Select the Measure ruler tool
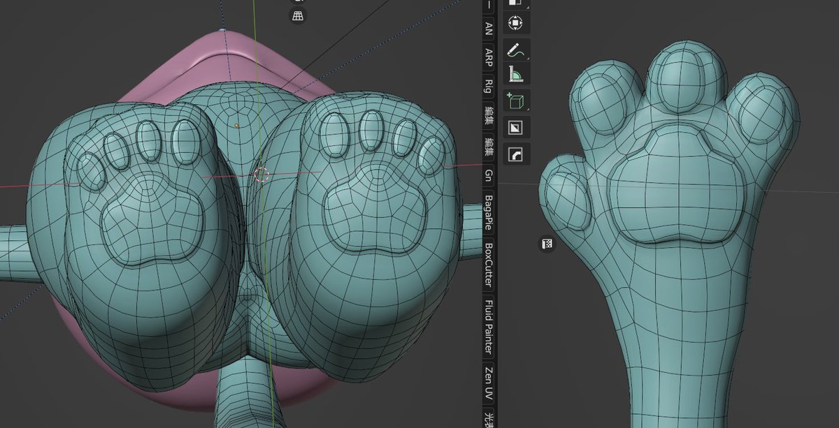The width and height of the screenshot is (839, 428). [516, 75]
